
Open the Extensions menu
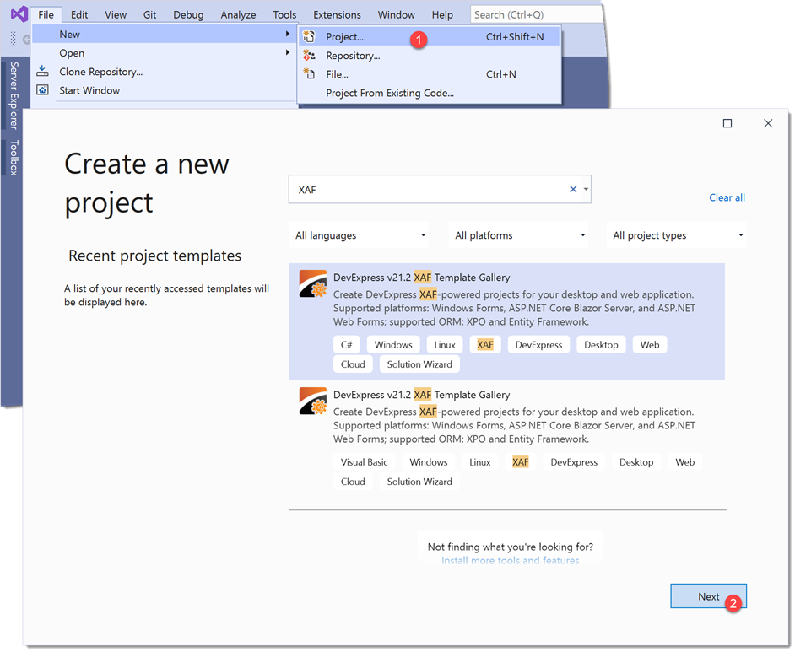point(337,14)
